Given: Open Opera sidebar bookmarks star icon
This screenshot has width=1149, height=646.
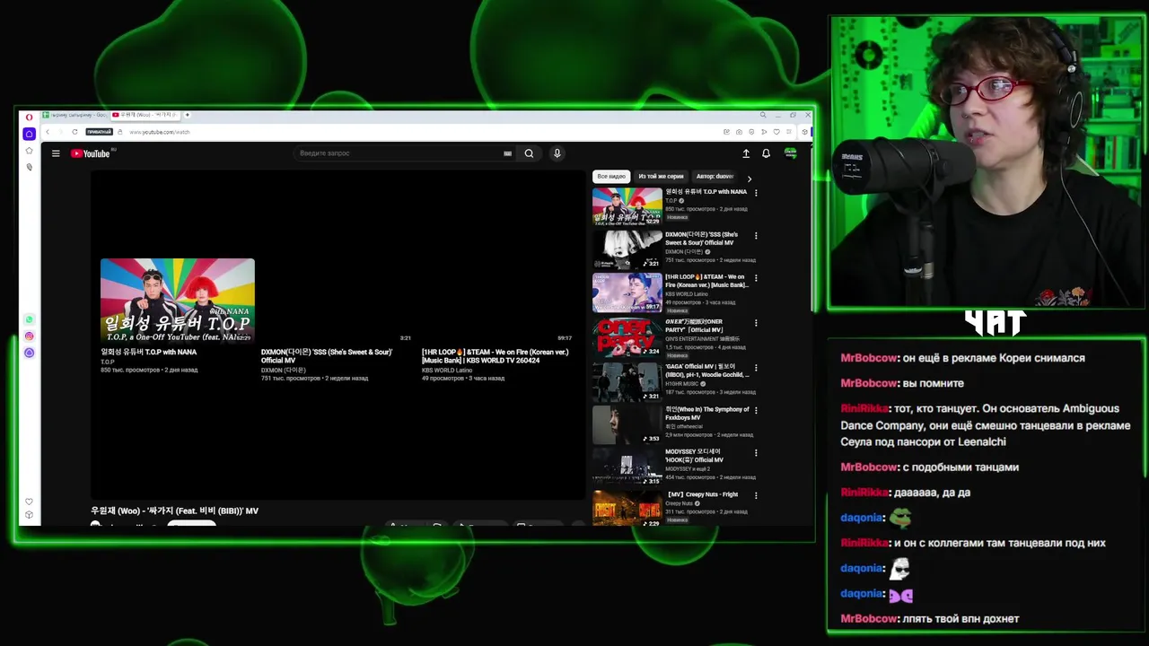Looking at the screenshot, I should (x=29, y=151).
